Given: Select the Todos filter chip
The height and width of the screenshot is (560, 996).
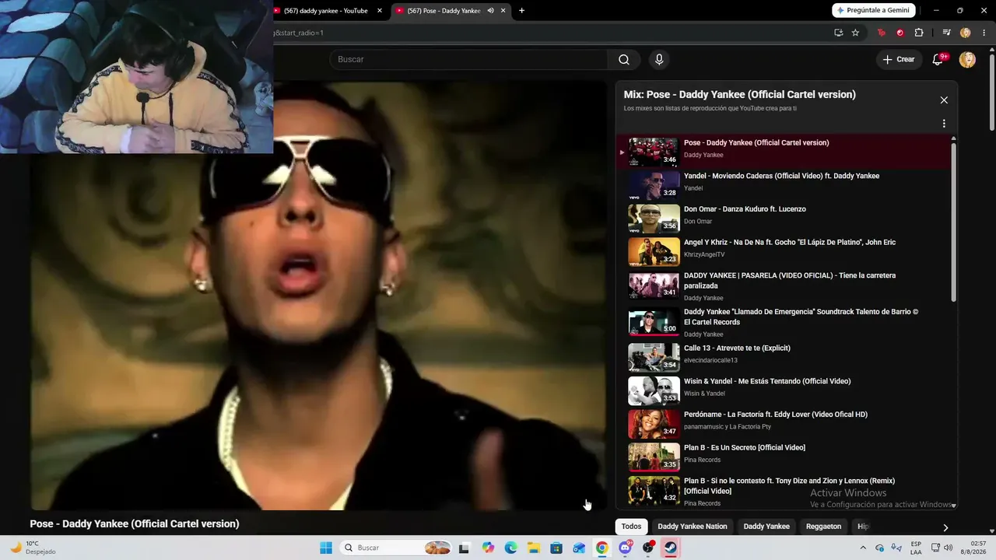Looking at the screenshot, I should 632,527.
